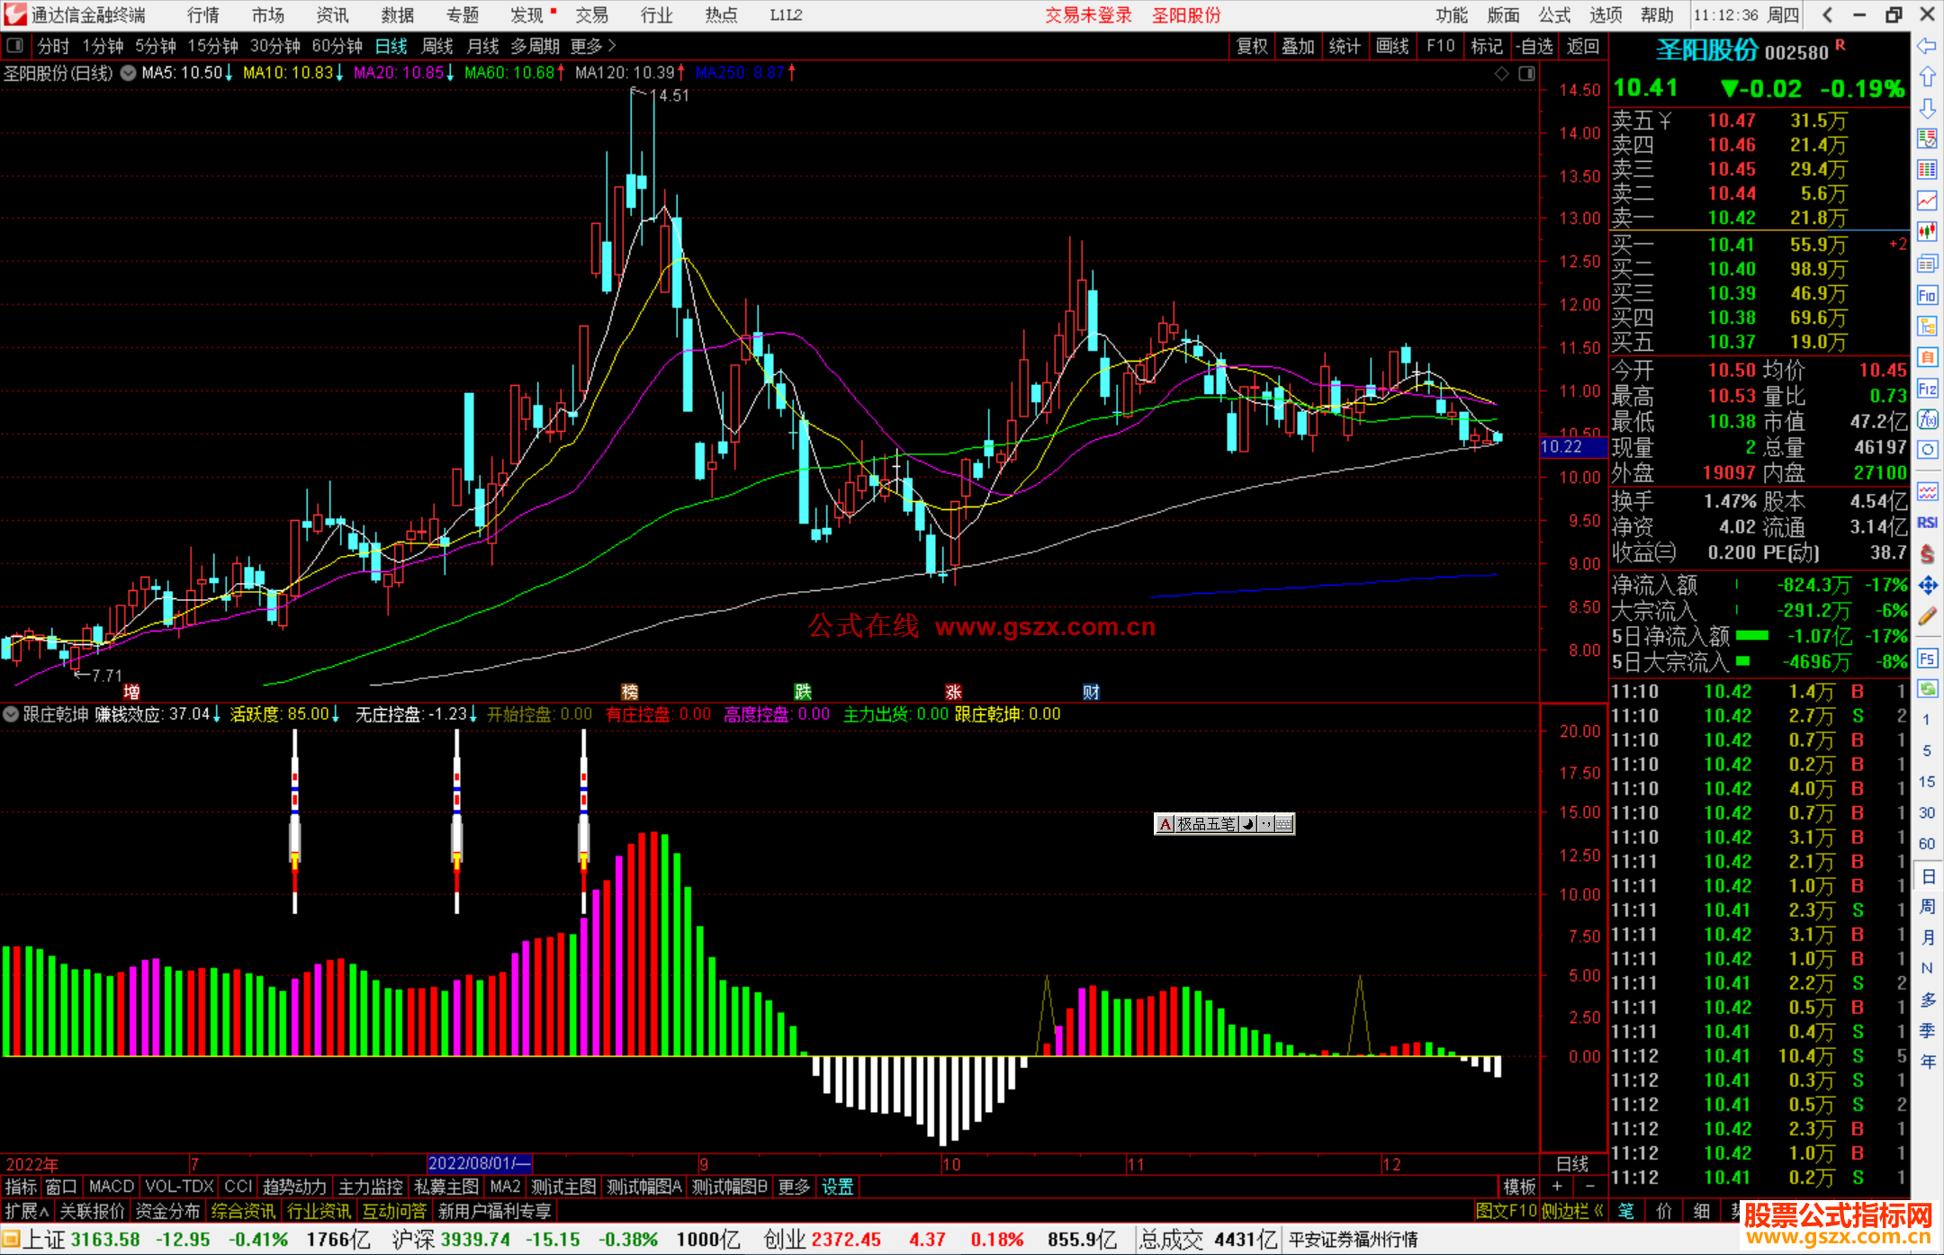Select the pencil drawing tool icon

[1927, 616]
